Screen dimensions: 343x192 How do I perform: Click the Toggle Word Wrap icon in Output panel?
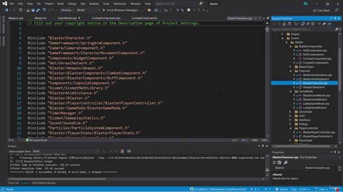click(x=129, y=151)
